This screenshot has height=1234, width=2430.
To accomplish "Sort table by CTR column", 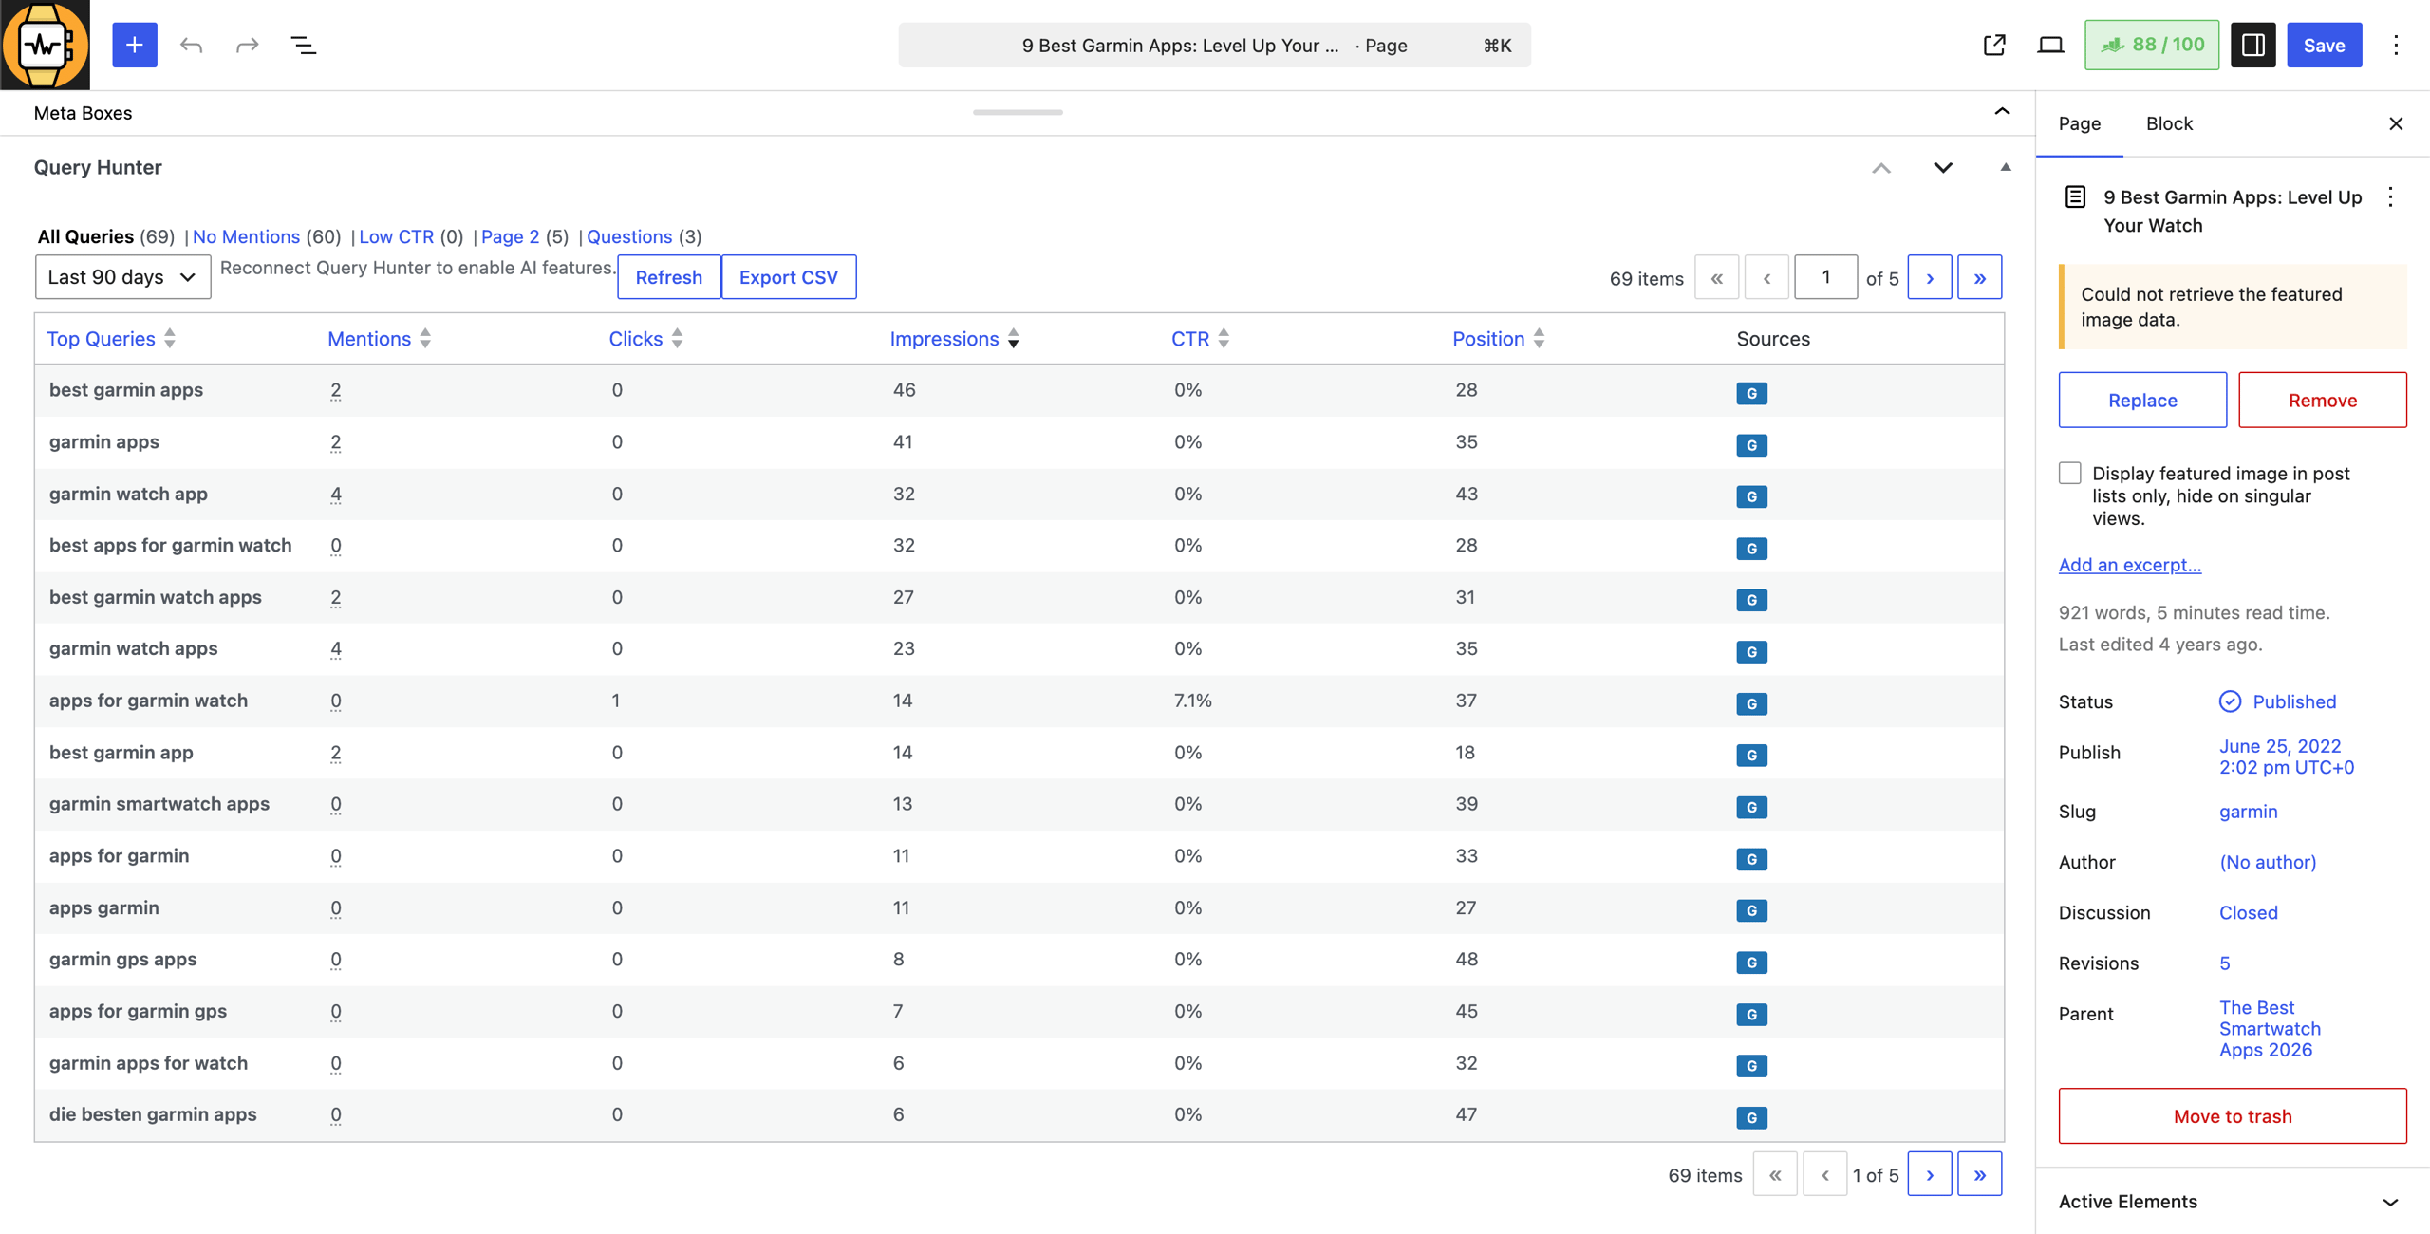I will point(1200,339).
